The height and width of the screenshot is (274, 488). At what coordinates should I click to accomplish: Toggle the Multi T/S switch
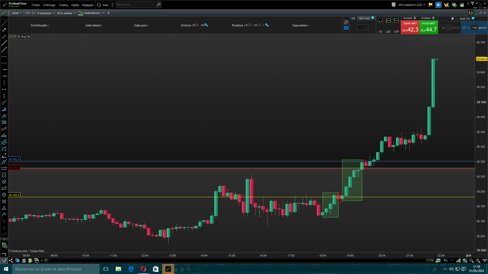tap(454, 19)
